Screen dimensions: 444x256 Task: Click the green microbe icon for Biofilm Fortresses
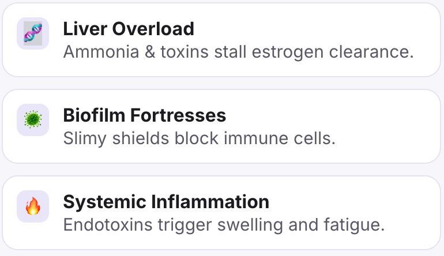coord(33,120)
